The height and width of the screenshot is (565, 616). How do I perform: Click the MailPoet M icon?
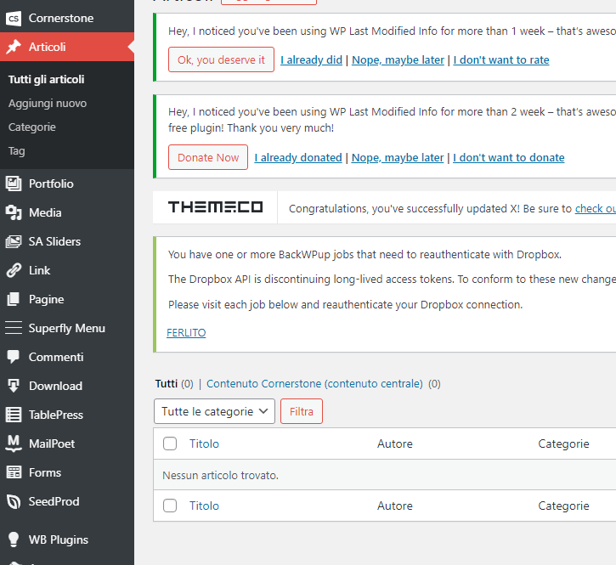point(14,444)
